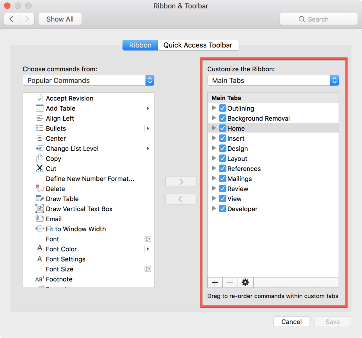Click the Cancel button
The width and height of the screenshot is (362, 338).
click(x=291, y=322)
